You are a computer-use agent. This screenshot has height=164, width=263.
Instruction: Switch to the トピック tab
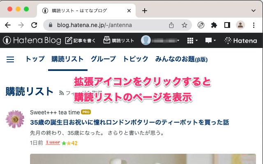click(136, 59)
